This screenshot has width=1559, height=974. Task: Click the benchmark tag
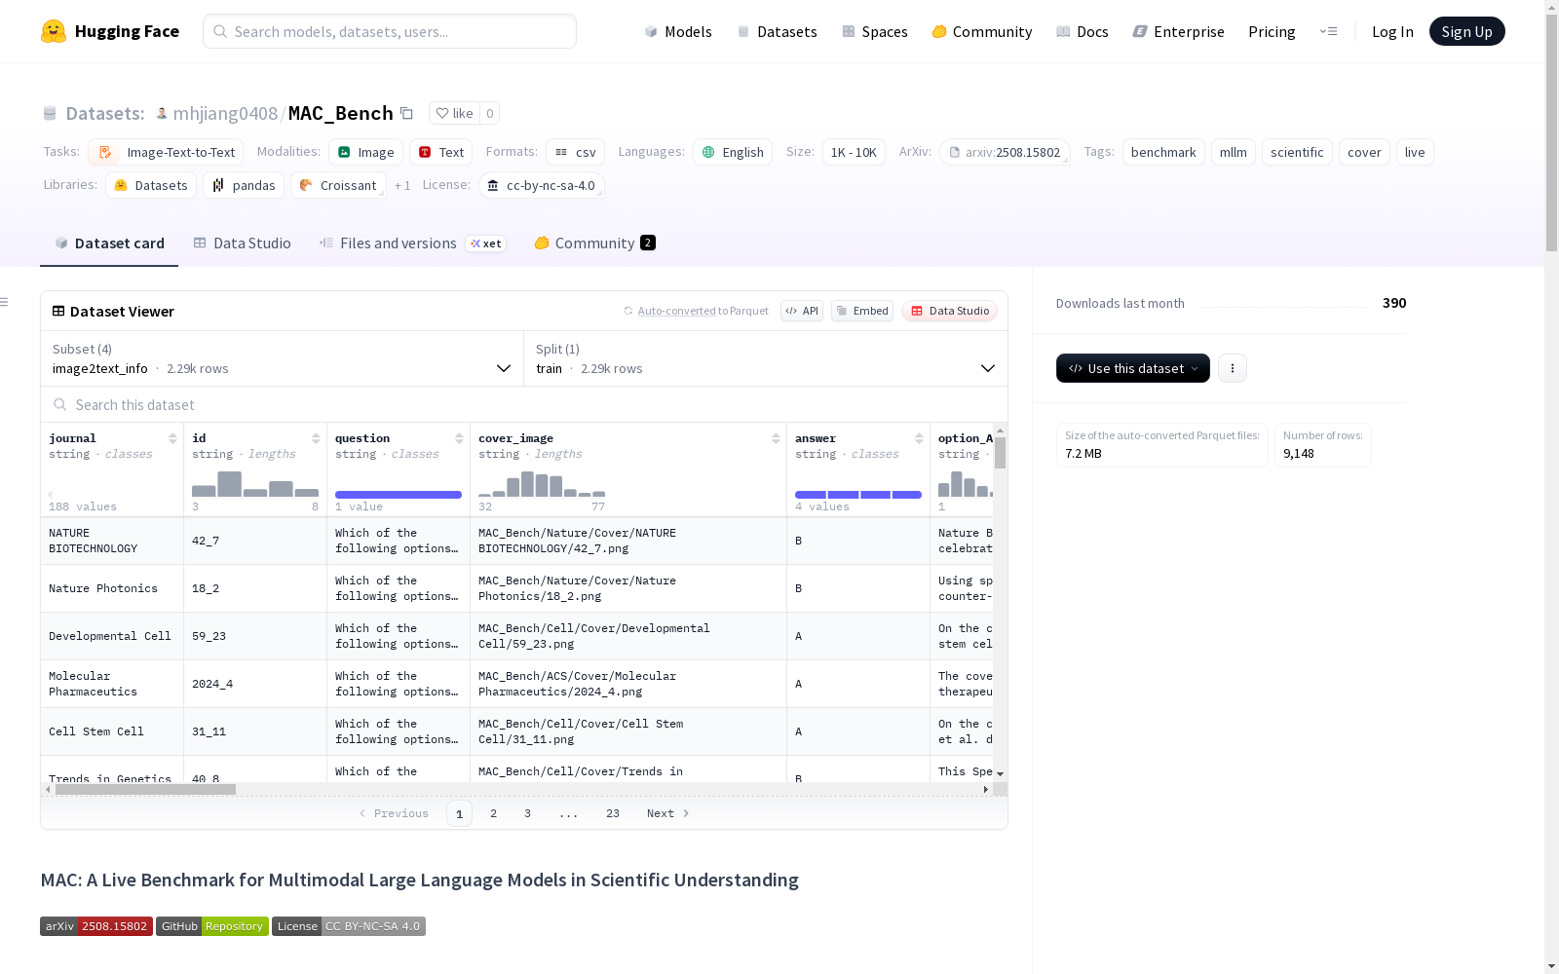(1163, 152)
